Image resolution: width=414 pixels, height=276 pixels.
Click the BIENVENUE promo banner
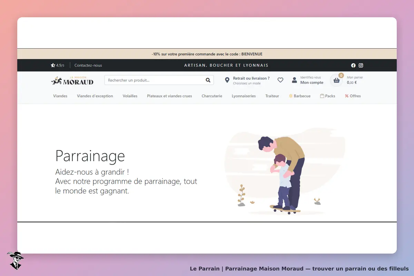click(207, 54)
